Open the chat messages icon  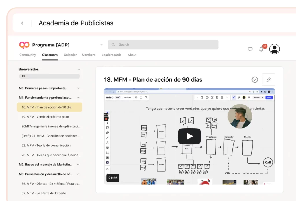point(250,49)
